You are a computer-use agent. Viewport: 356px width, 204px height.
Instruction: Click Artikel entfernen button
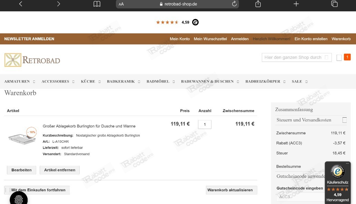click(60, 170)
